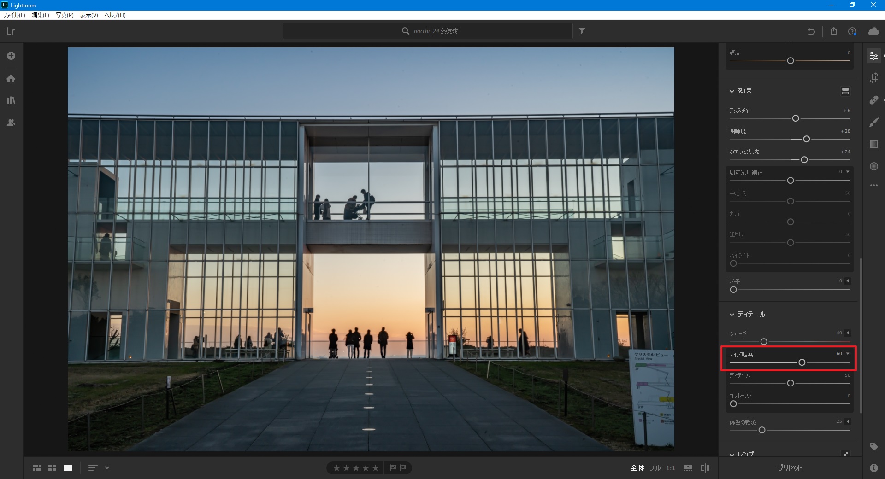Click the ノイズ軽減 slider handle

point(802,362)
